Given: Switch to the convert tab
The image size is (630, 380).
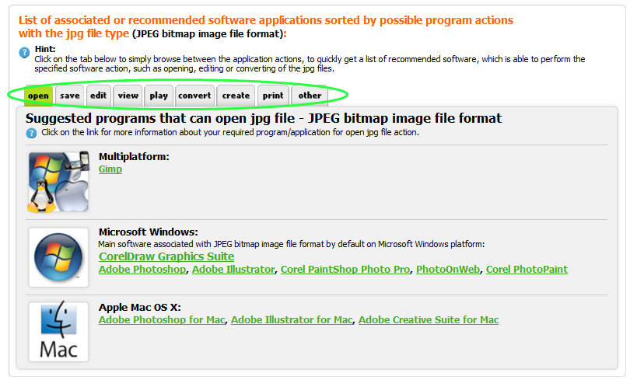Looking at the screenshot, I should [x=194, y=96].
